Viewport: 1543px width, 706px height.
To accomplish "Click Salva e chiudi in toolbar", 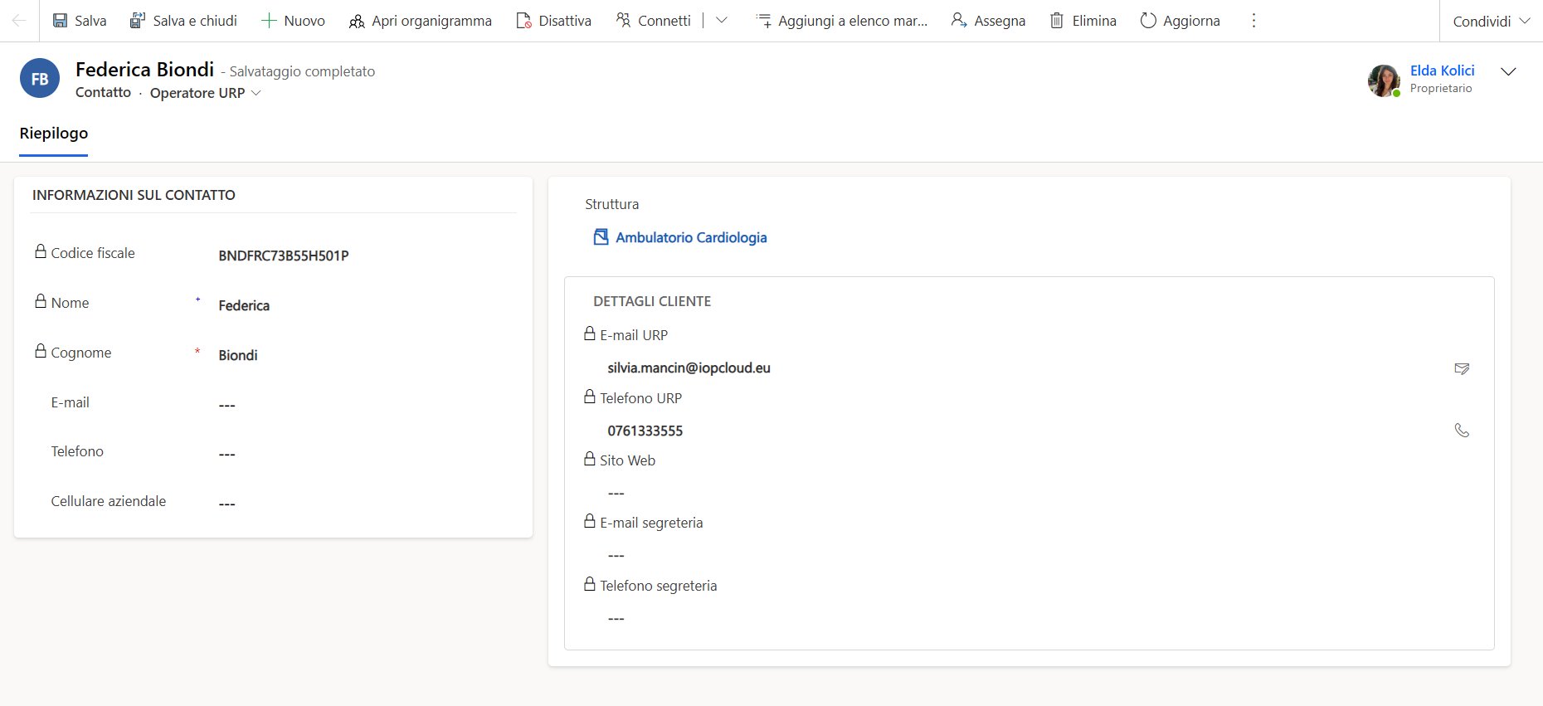I will coord(183,21).
